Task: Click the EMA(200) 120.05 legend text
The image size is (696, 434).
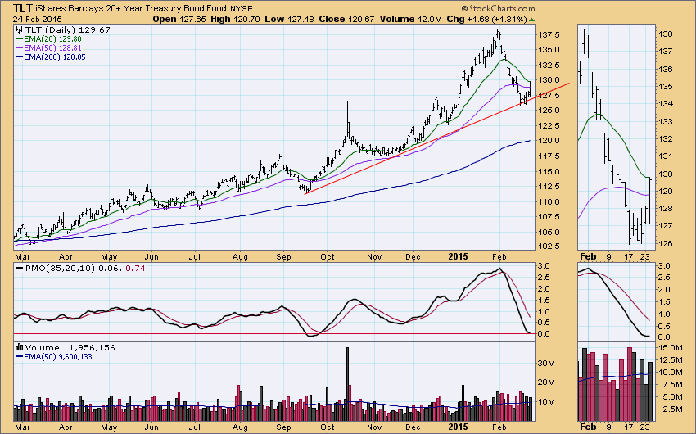Action: pyautogui.click(x=55, y=57)
